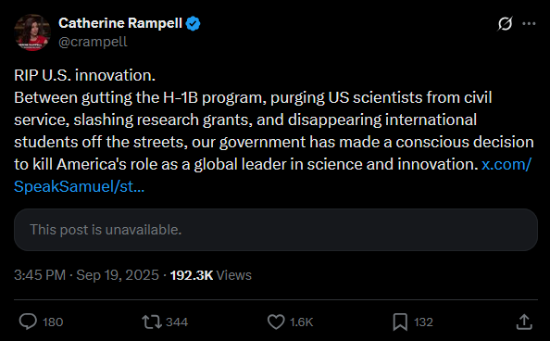Click the Grok explain post icon
Image resolution: width=550 pixels, height=341 pixels.
[505, 23]
